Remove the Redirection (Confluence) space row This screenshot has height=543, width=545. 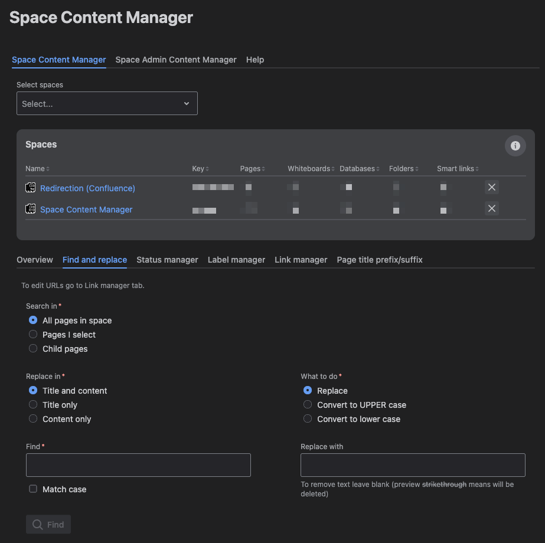491,187
